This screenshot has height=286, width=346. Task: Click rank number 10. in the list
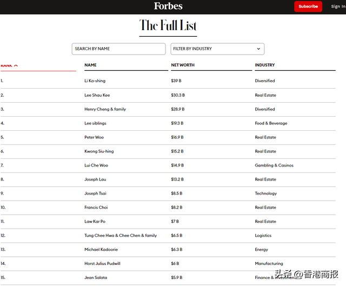[3, 208]
